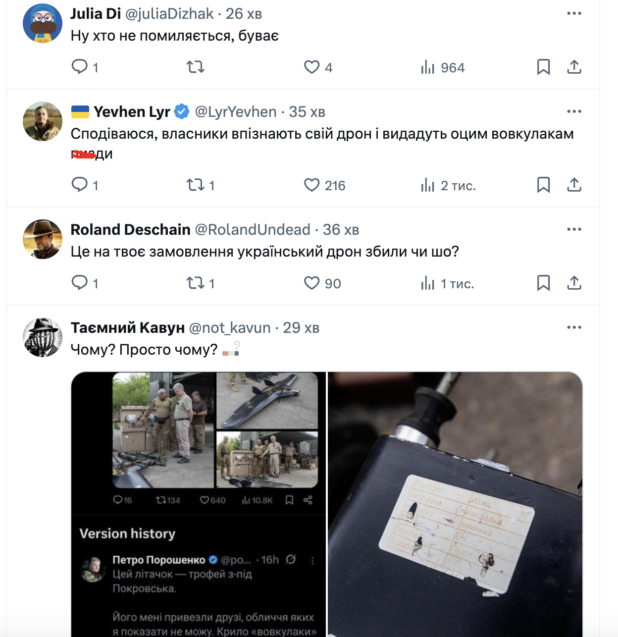This screenshot has width=618, height=637.
Task: Retweet Roland Deschain's tweet
Action: point(196,283)
